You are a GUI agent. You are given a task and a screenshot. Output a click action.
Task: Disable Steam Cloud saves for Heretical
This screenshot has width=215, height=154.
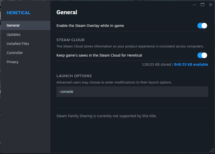tap(202, 55)
